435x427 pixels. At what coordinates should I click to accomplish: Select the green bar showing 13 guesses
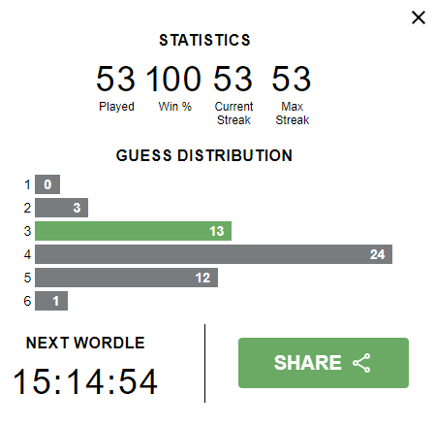click(x=133, y=231)
